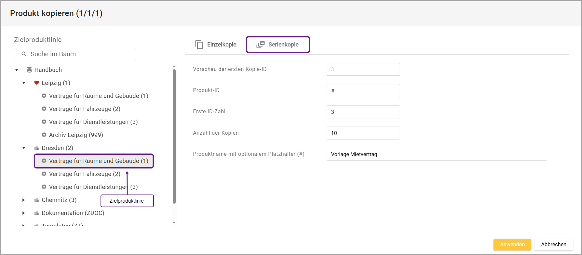Collapse the Handbuch root node
This screenshot has width=582, height=255.
(17, 70)
